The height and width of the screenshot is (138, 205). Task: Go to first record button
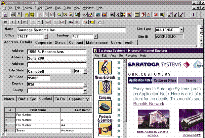pos(6,22)
